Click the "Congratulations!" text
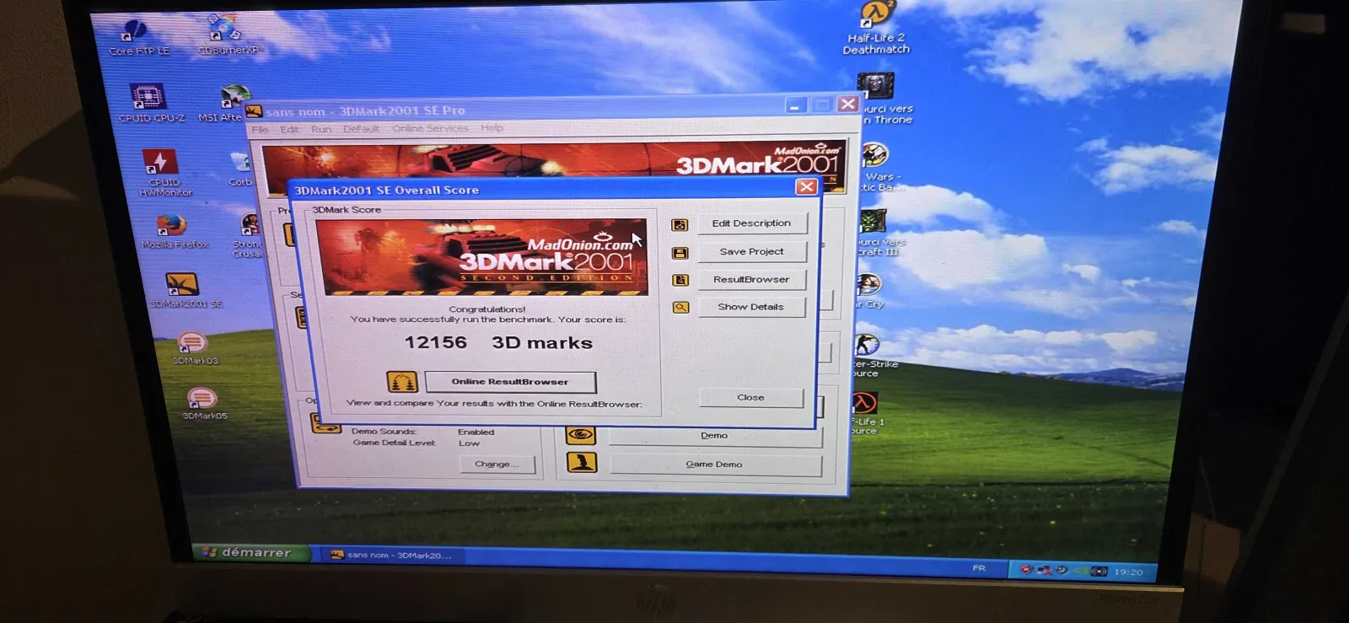 (487, 309)
